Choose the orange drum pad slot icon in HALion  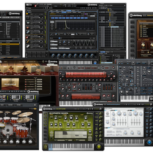coord(28,27)
